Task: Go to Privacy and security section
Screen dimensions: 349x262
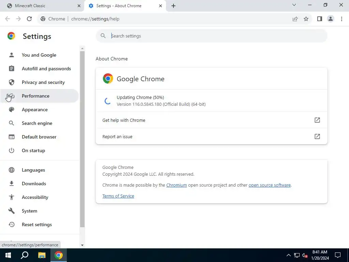Action: click(40, 82)
